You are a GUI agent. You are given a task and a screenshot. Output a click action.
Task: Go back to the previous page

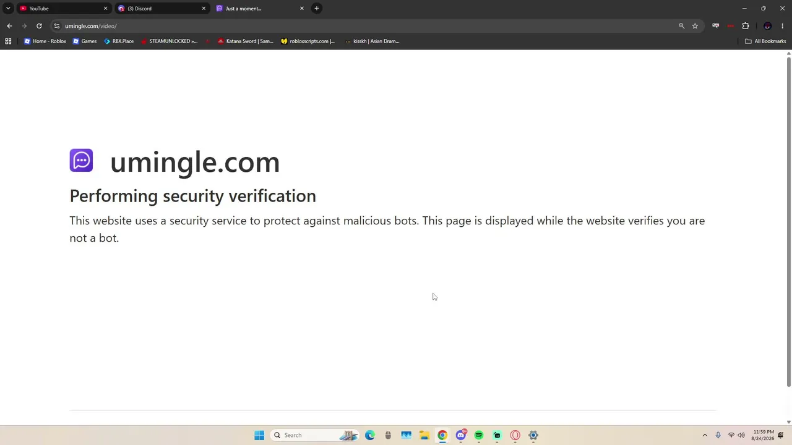click(9, 26)
